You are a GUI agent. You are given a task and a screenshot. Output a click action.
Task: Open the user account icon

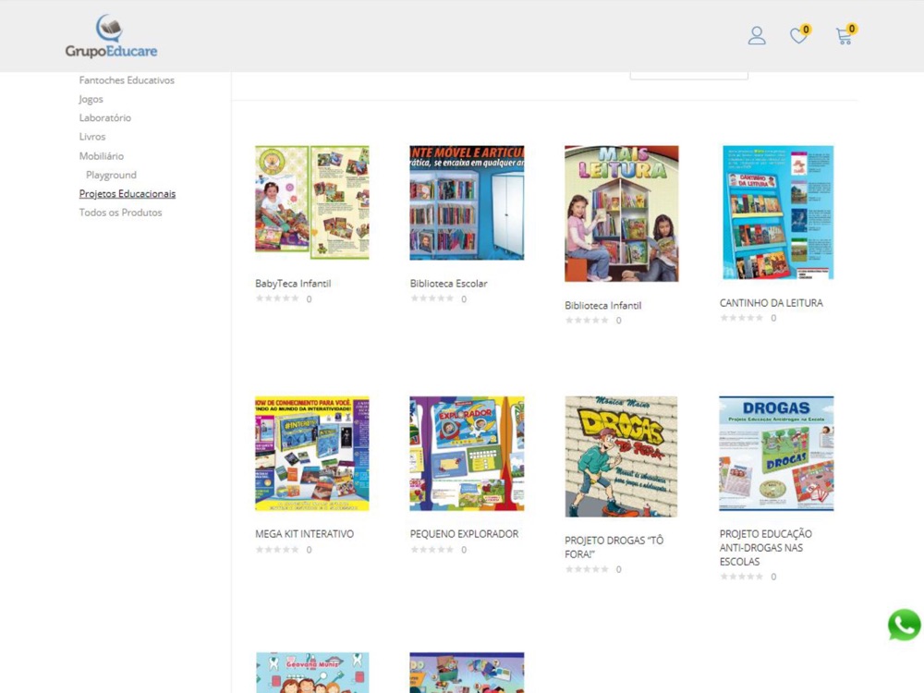(757, 35)
